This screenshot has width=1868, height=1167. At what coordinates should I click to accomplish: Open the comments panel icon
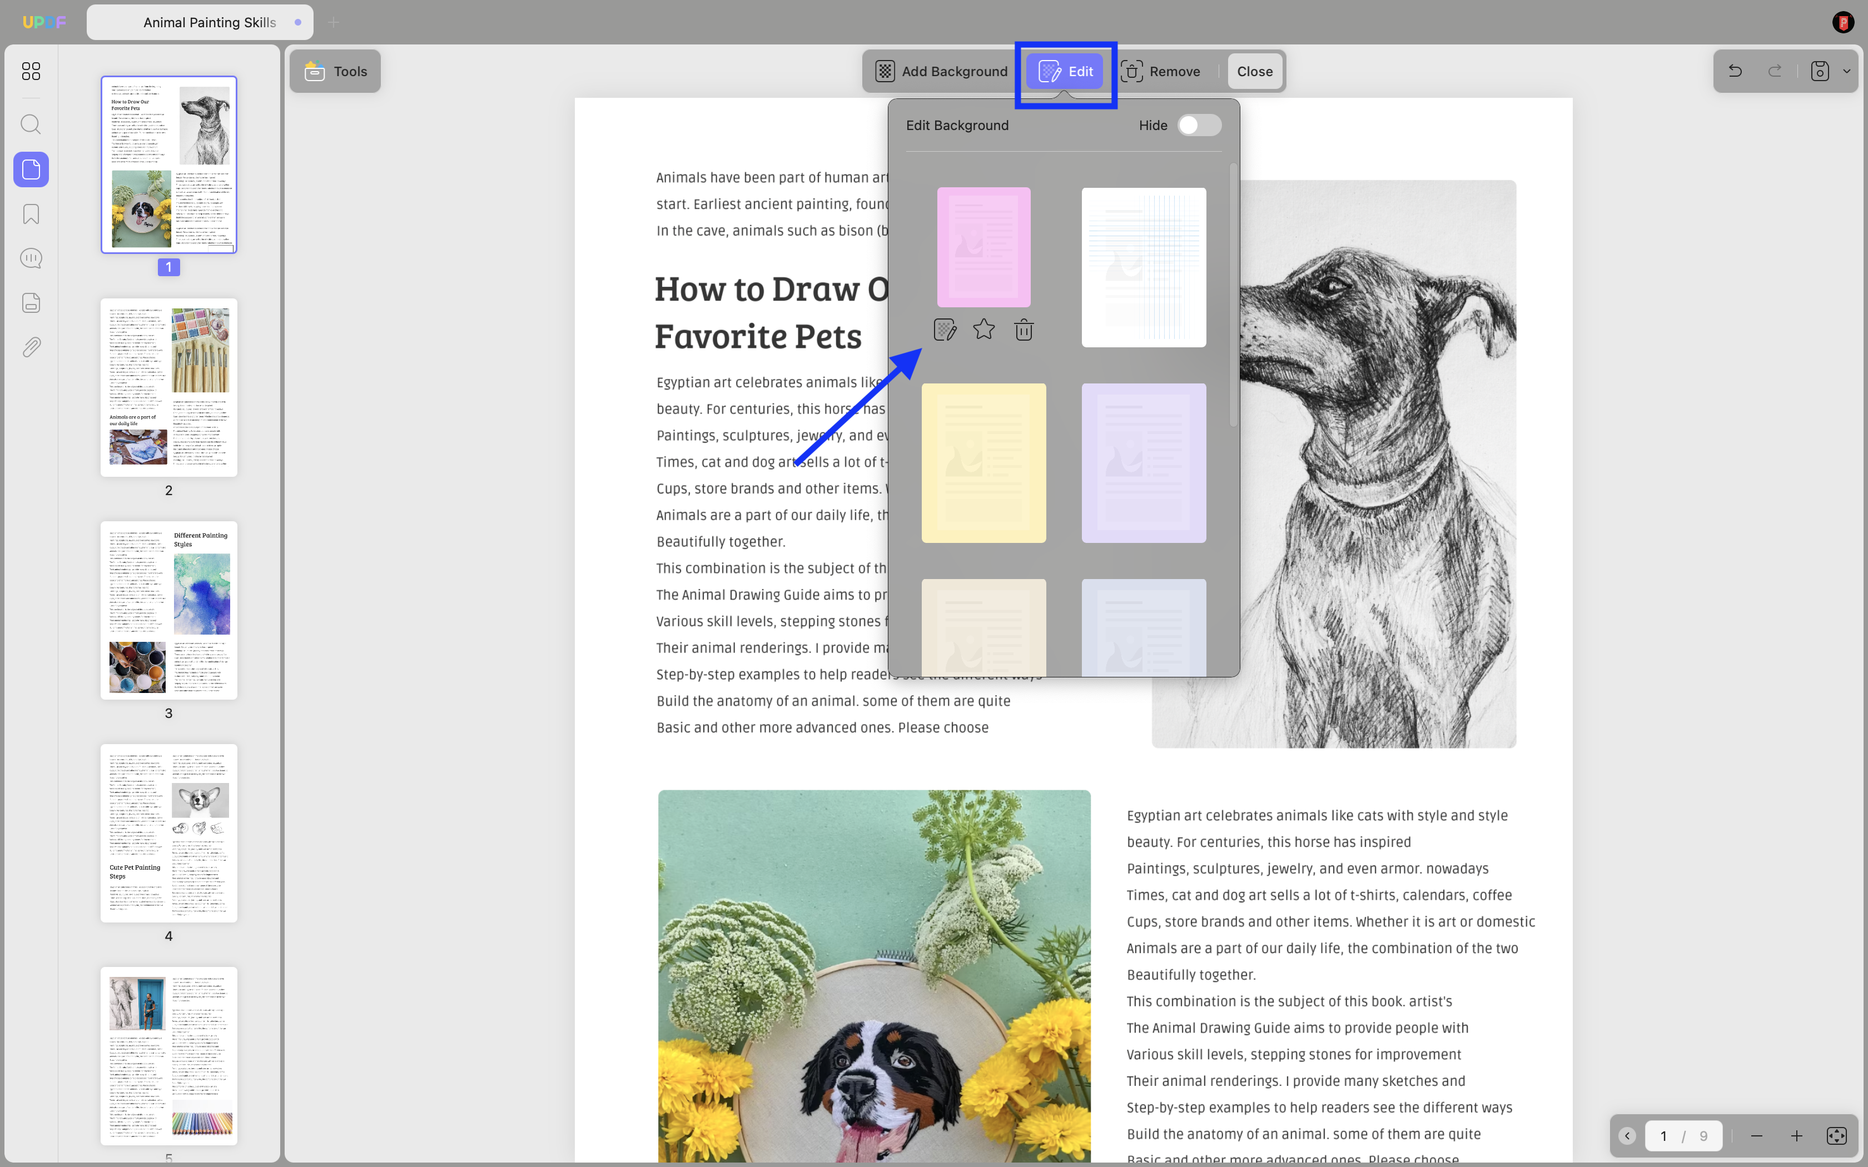click(31, 258)
